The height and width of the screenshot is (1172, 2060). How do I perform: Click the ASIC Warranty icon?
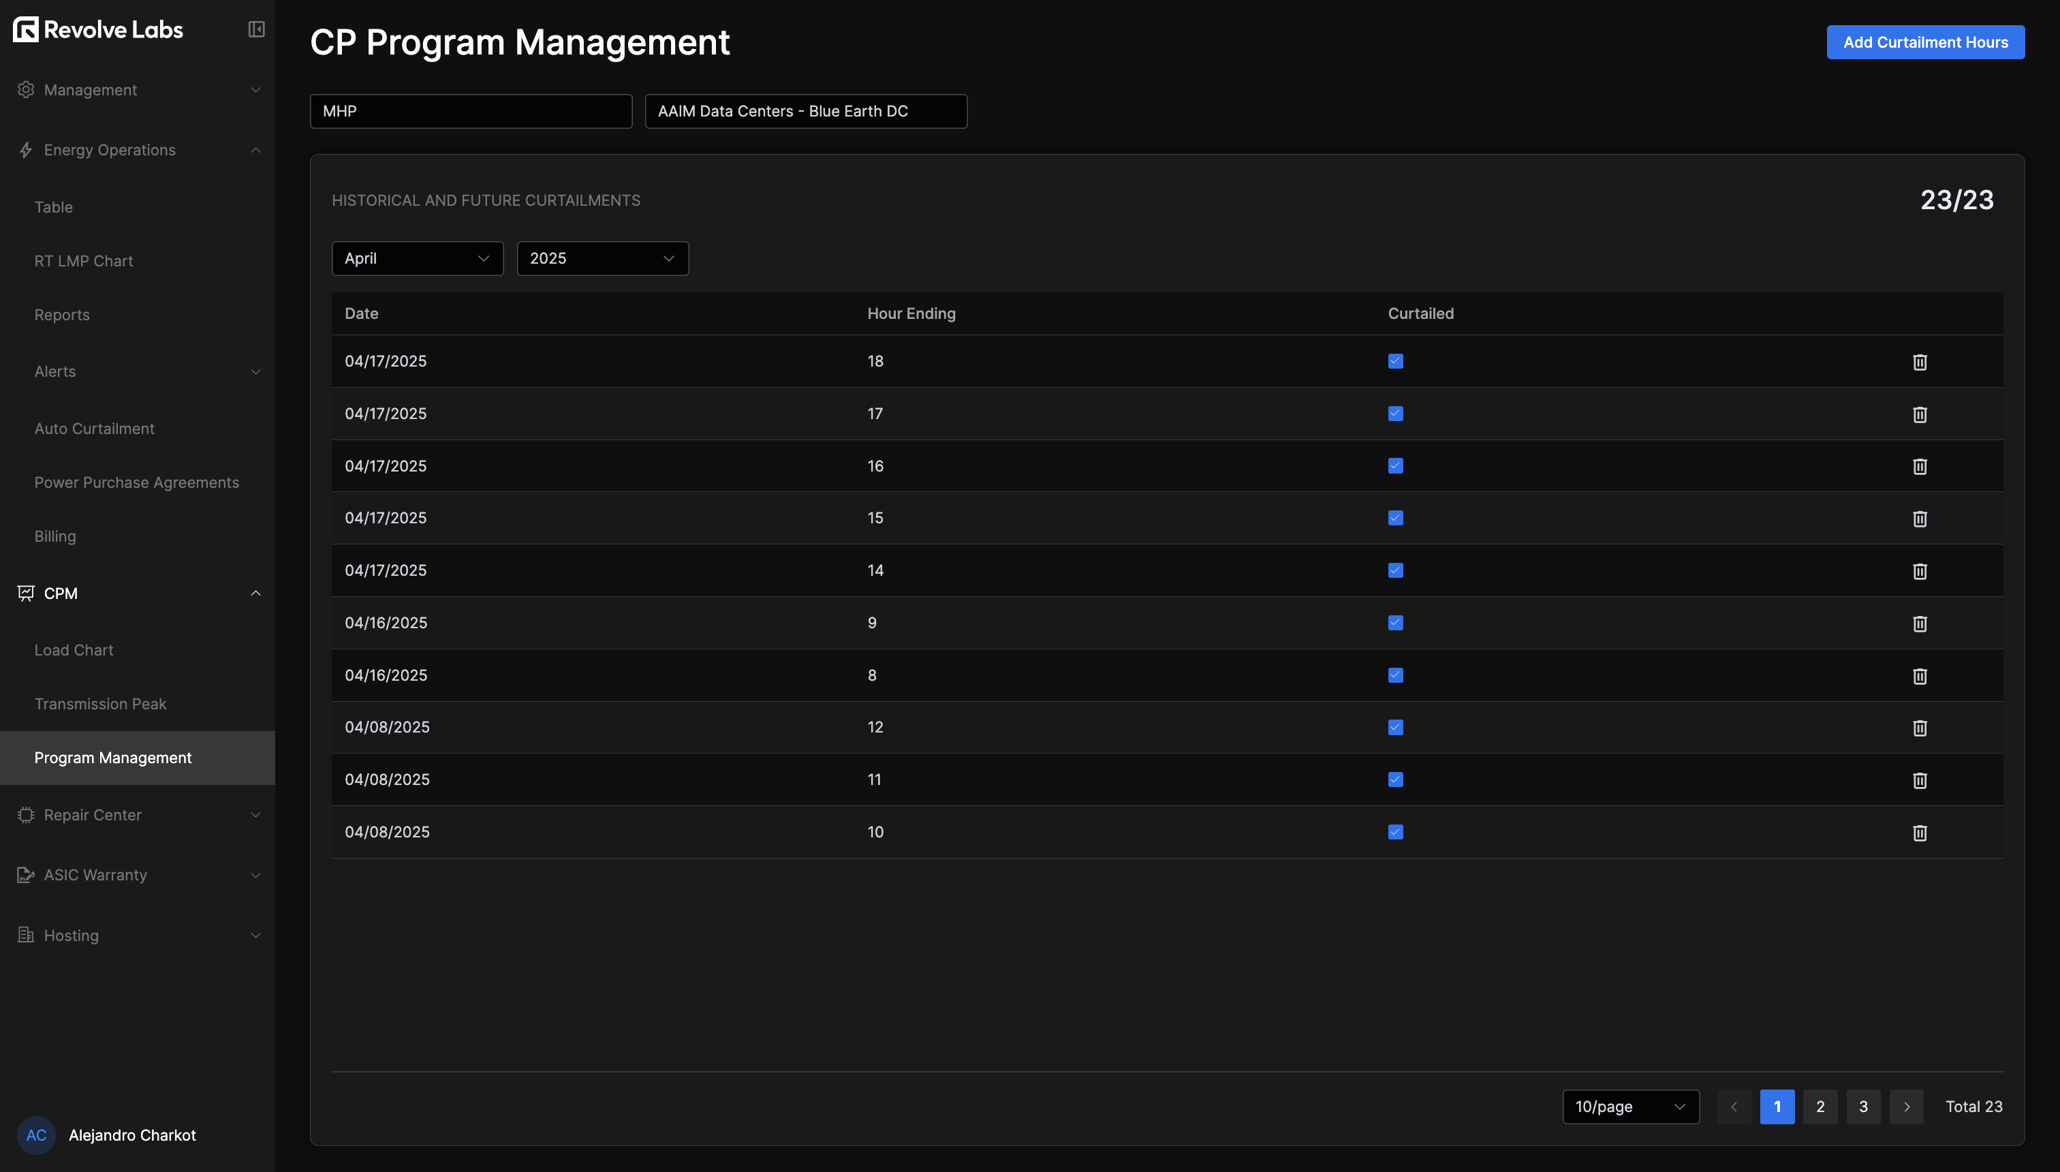coord(25,875)
